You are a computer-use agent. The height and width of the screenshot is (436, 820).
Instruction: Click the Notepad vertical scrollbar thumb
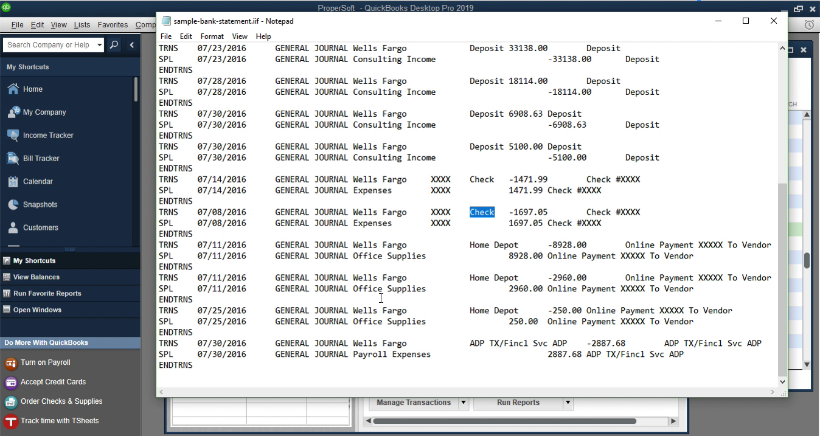coord(782,280)
